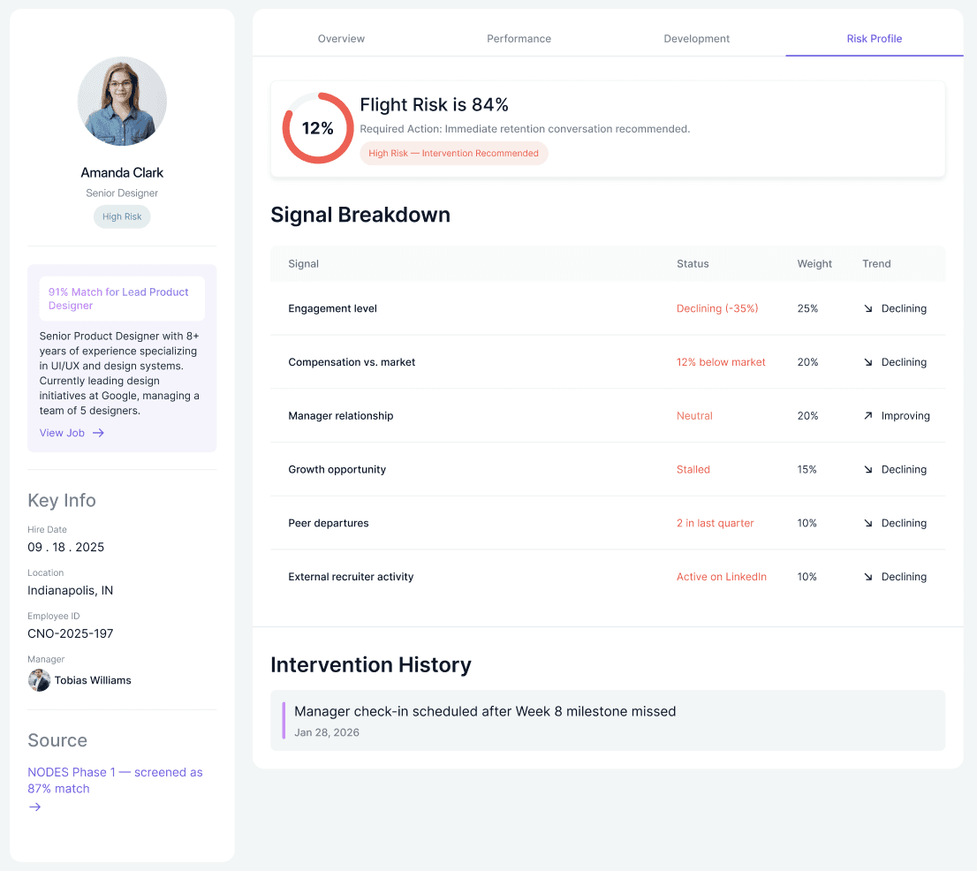The width and height of the screenshot is (977, 871).
Task: Click the hire date 09 . 18 . 2025
Action: point(66,547)
